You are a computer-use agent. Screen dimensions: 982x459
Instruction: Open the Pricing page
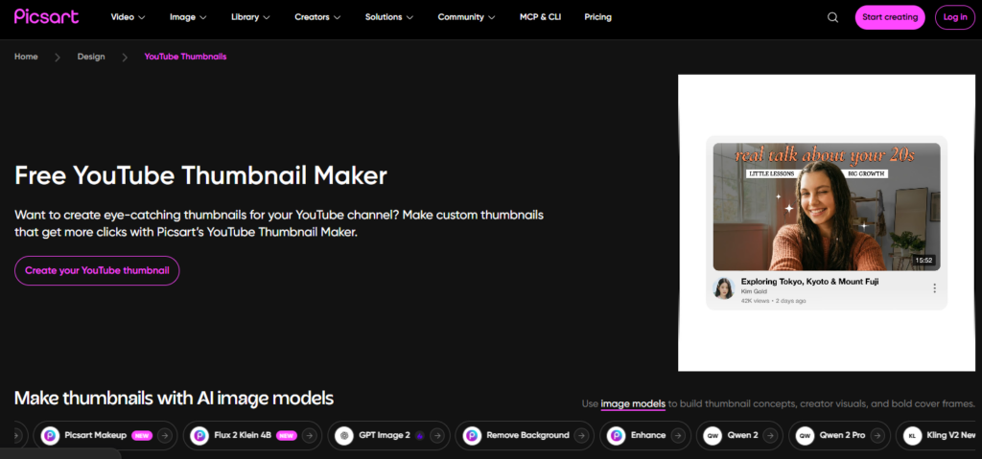pyautogui.click(x=598, y=17)
